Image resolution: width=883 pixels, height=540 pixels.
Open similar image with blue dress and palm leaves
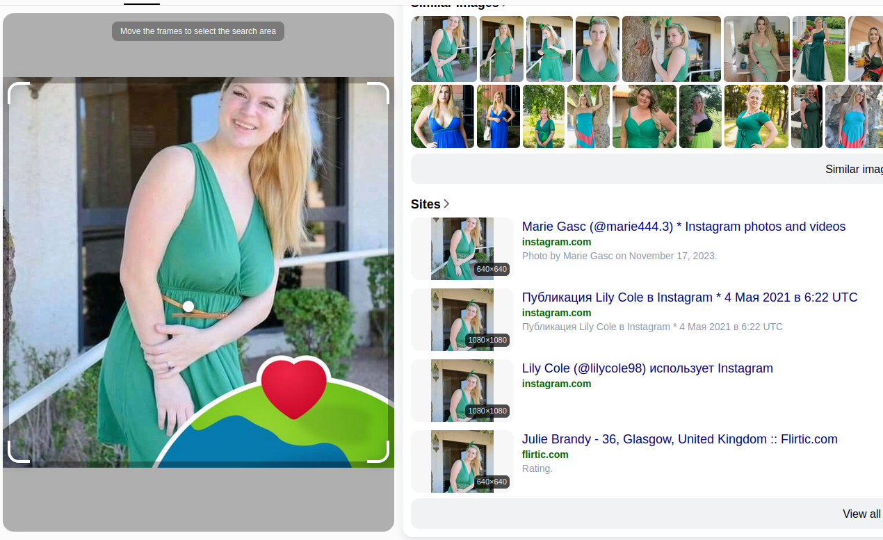442,116
